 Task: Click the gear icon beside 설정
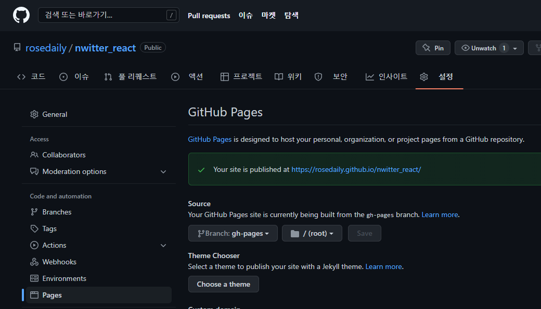coord(424,77)
